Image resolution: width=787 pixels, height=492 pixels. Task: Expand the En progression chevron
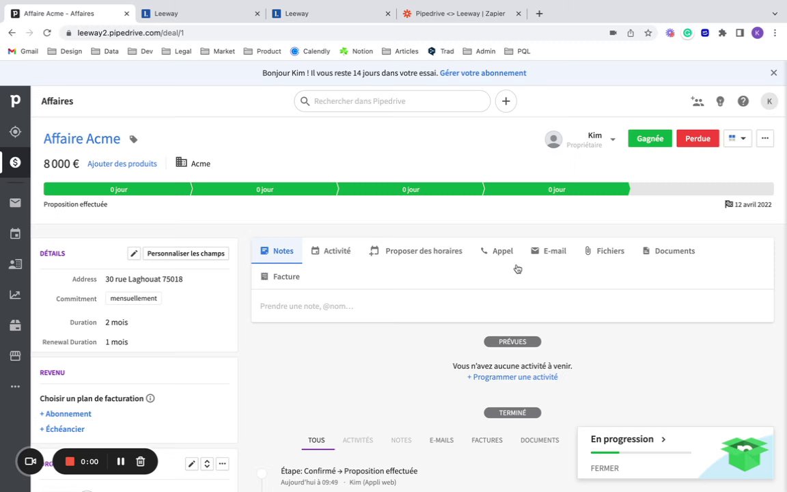(663, 439)
